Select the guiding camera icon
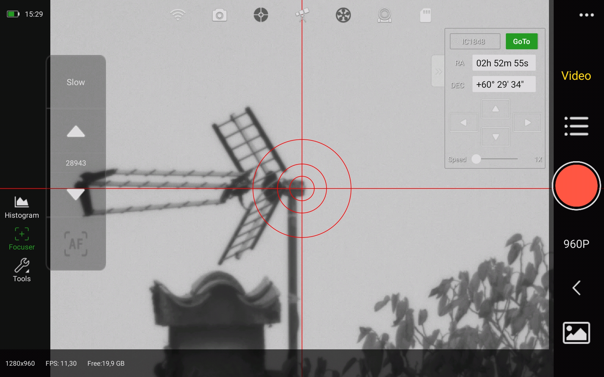This screenshot has height=377, width=604. (384, 14)
